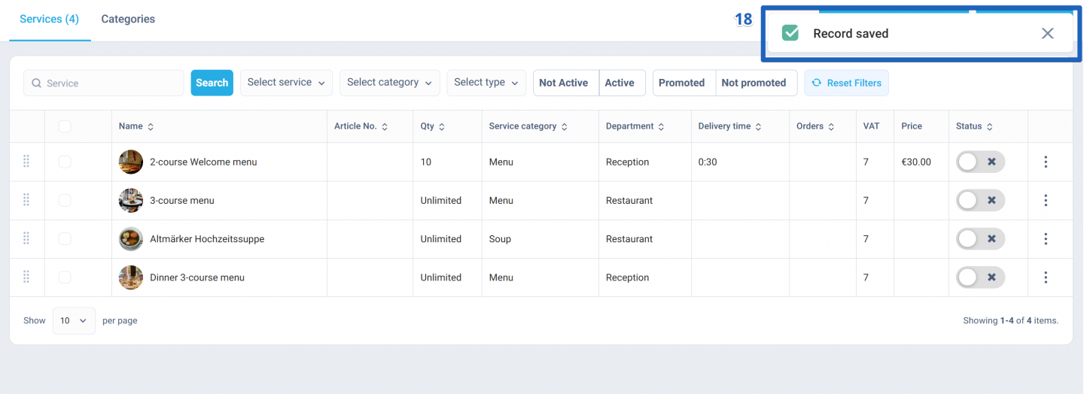Image resolution: width=1084 pixels, height=394 pixels.
Task: Tick checkbox for 3-course menu row
Action: tap(65, 200)
